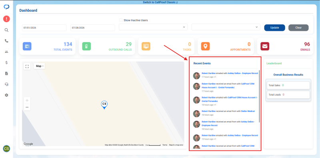The image size is (320, 158).
Task: Click Robert Hartline avatar in first event
Action: 196,76
